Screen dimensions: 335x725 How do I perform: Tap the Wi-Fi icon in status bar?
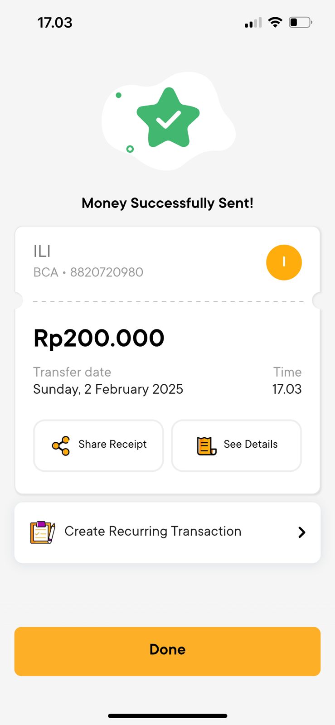275,22
